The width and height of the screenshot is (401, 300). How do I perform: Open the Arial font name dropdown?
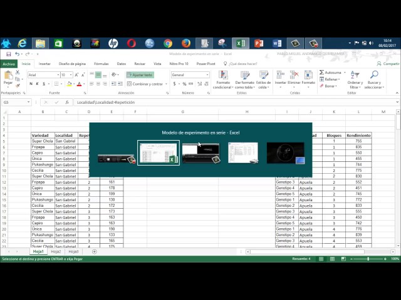pos(58,75)
